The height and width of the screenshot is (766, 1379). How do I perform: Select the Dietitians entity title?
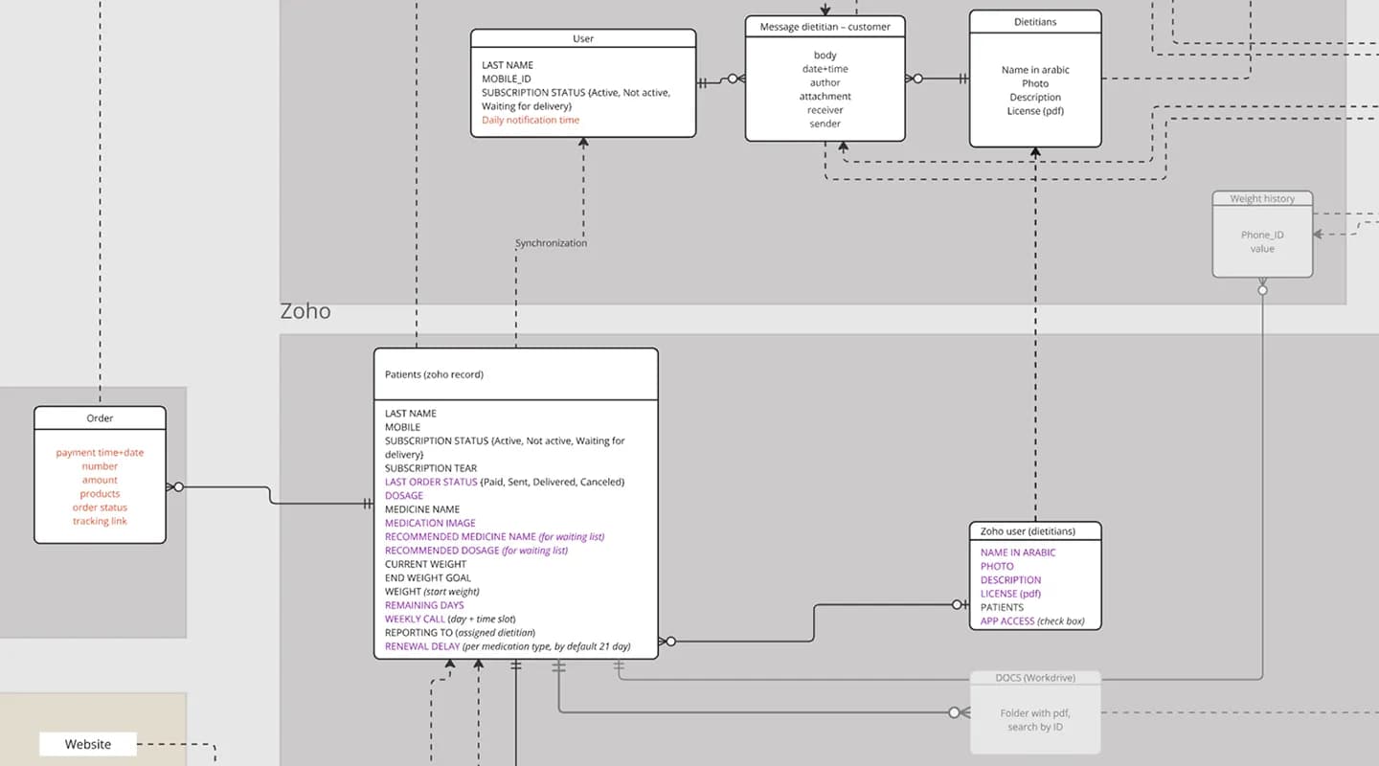point(1035,21)
